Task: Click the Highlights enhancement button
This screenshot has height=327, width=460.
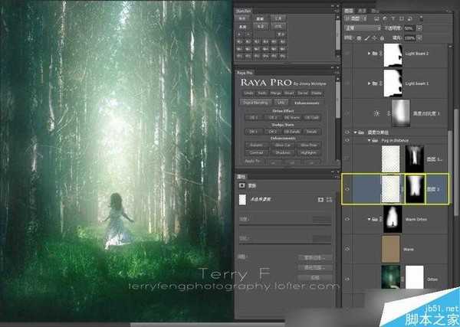Action: pyautogui.click(x=308, y=152)
